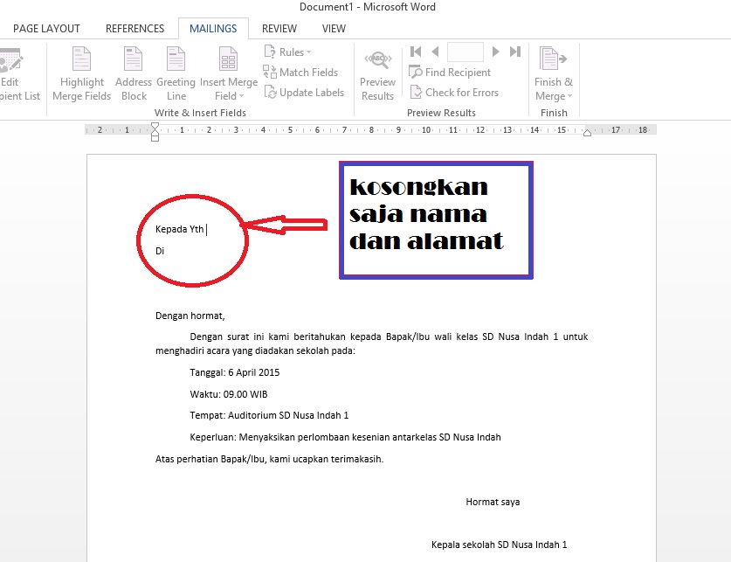Switch to the Page Layout tab
The image size is (731, 562).
click(46, 29)
